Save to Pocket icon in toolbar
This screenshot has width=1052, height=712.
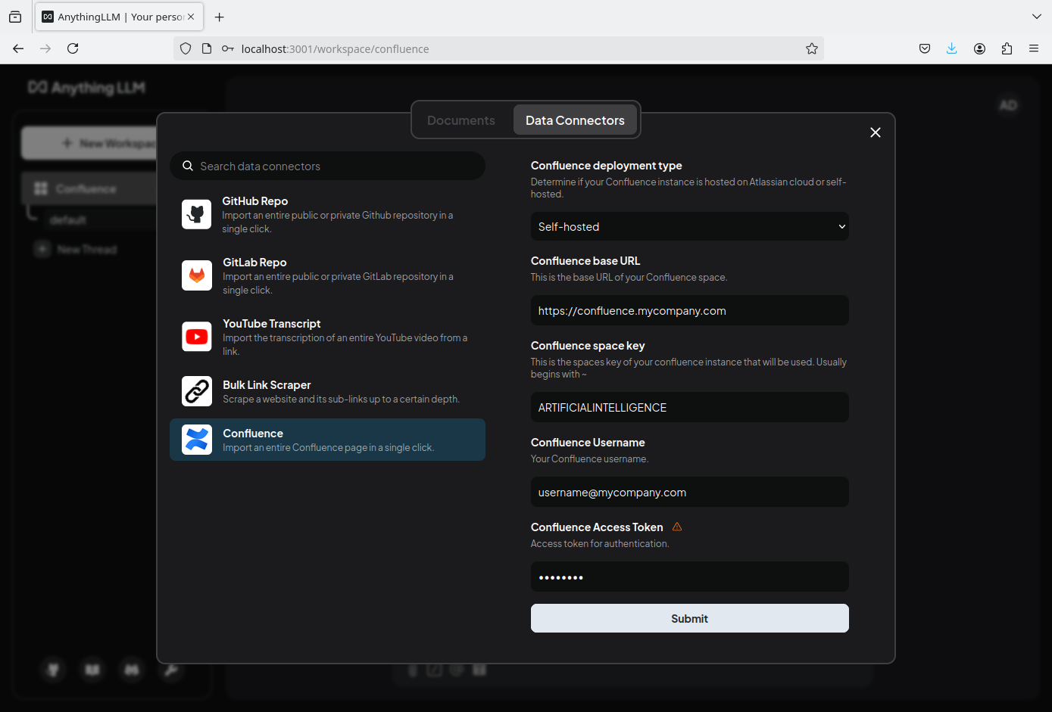tap(925, 48)
